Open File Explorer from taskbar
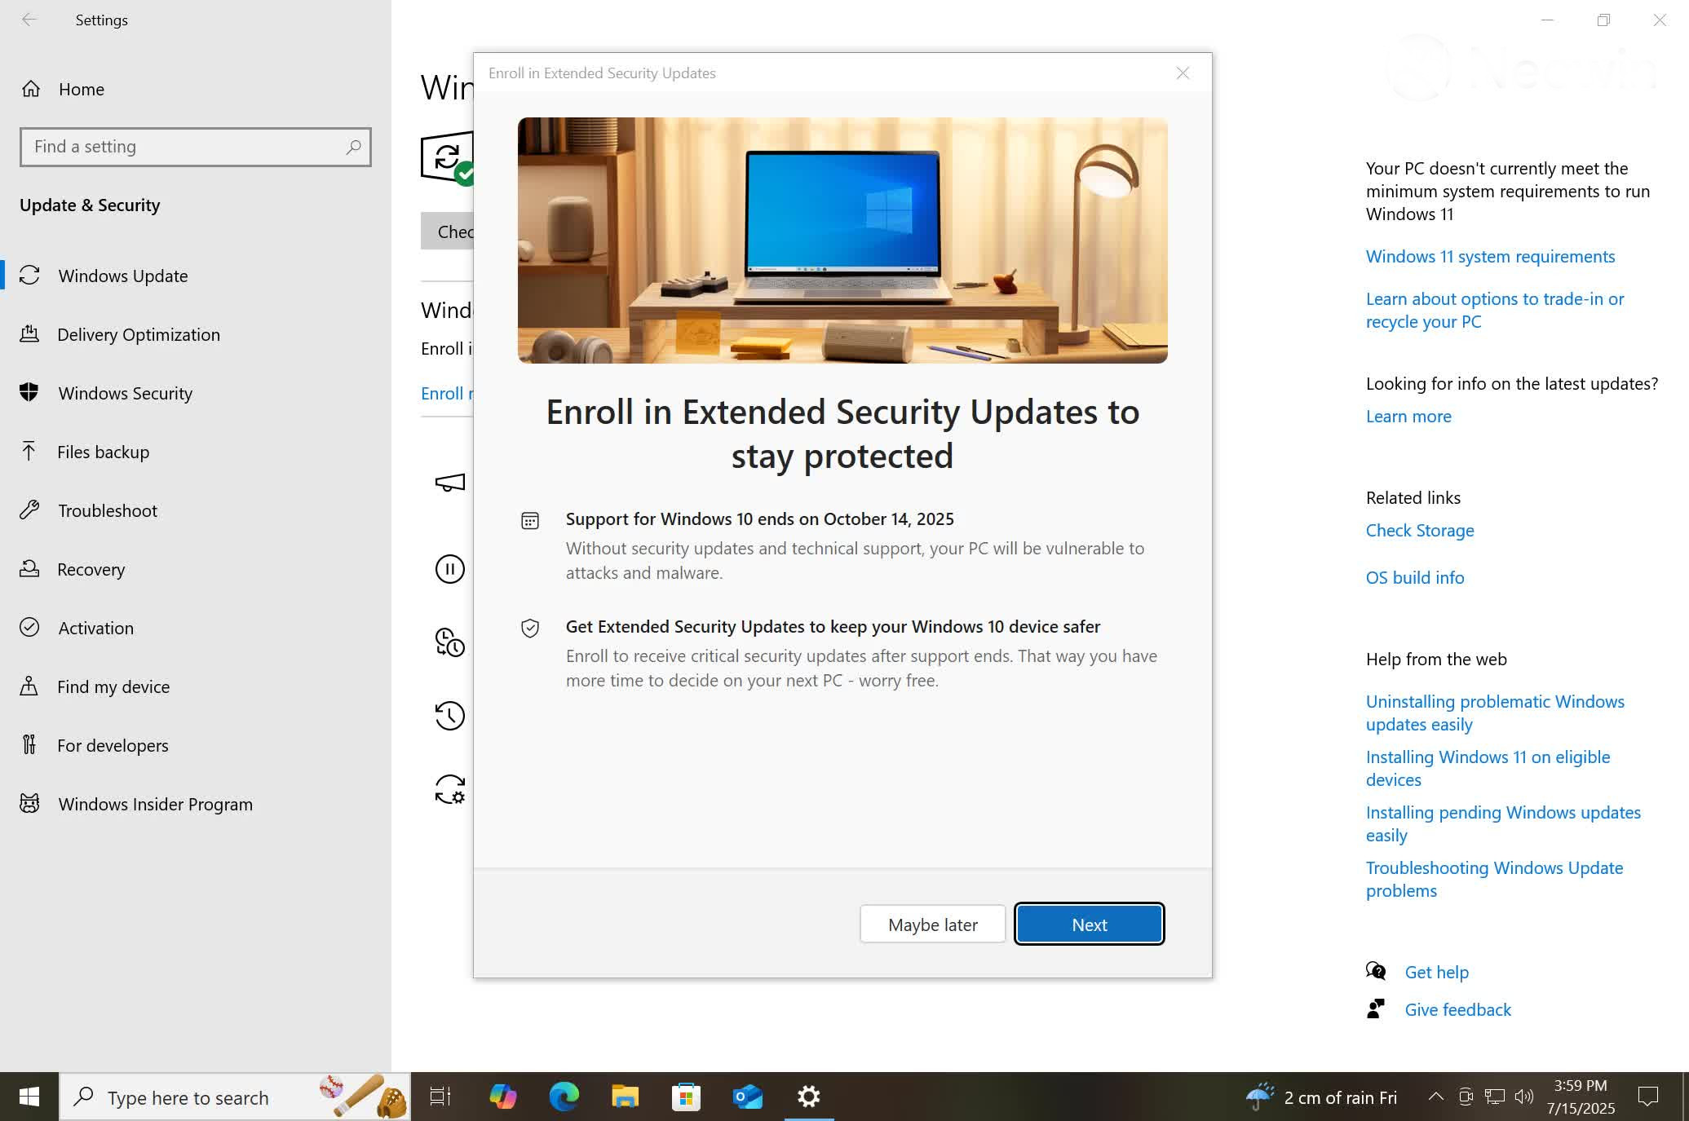 [x=625, y=1097]
